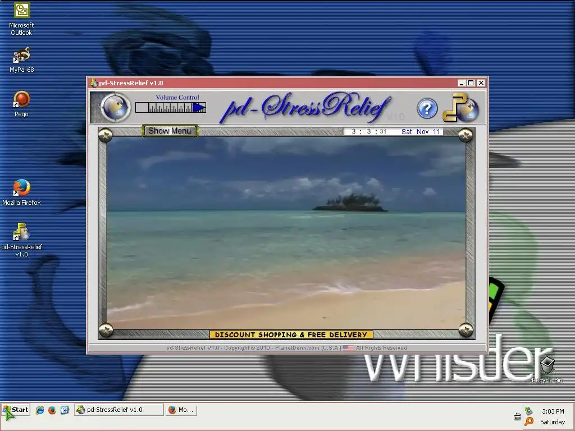This screenshot has width=575, height=431.
Task: Select the Mozilla Firefox desktop shortcut
Action: [x=21, y=192]
